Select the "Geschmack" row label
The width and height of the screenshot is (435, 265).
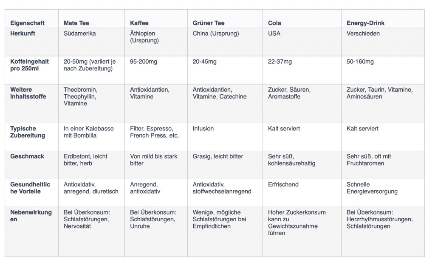coord(27,156)
